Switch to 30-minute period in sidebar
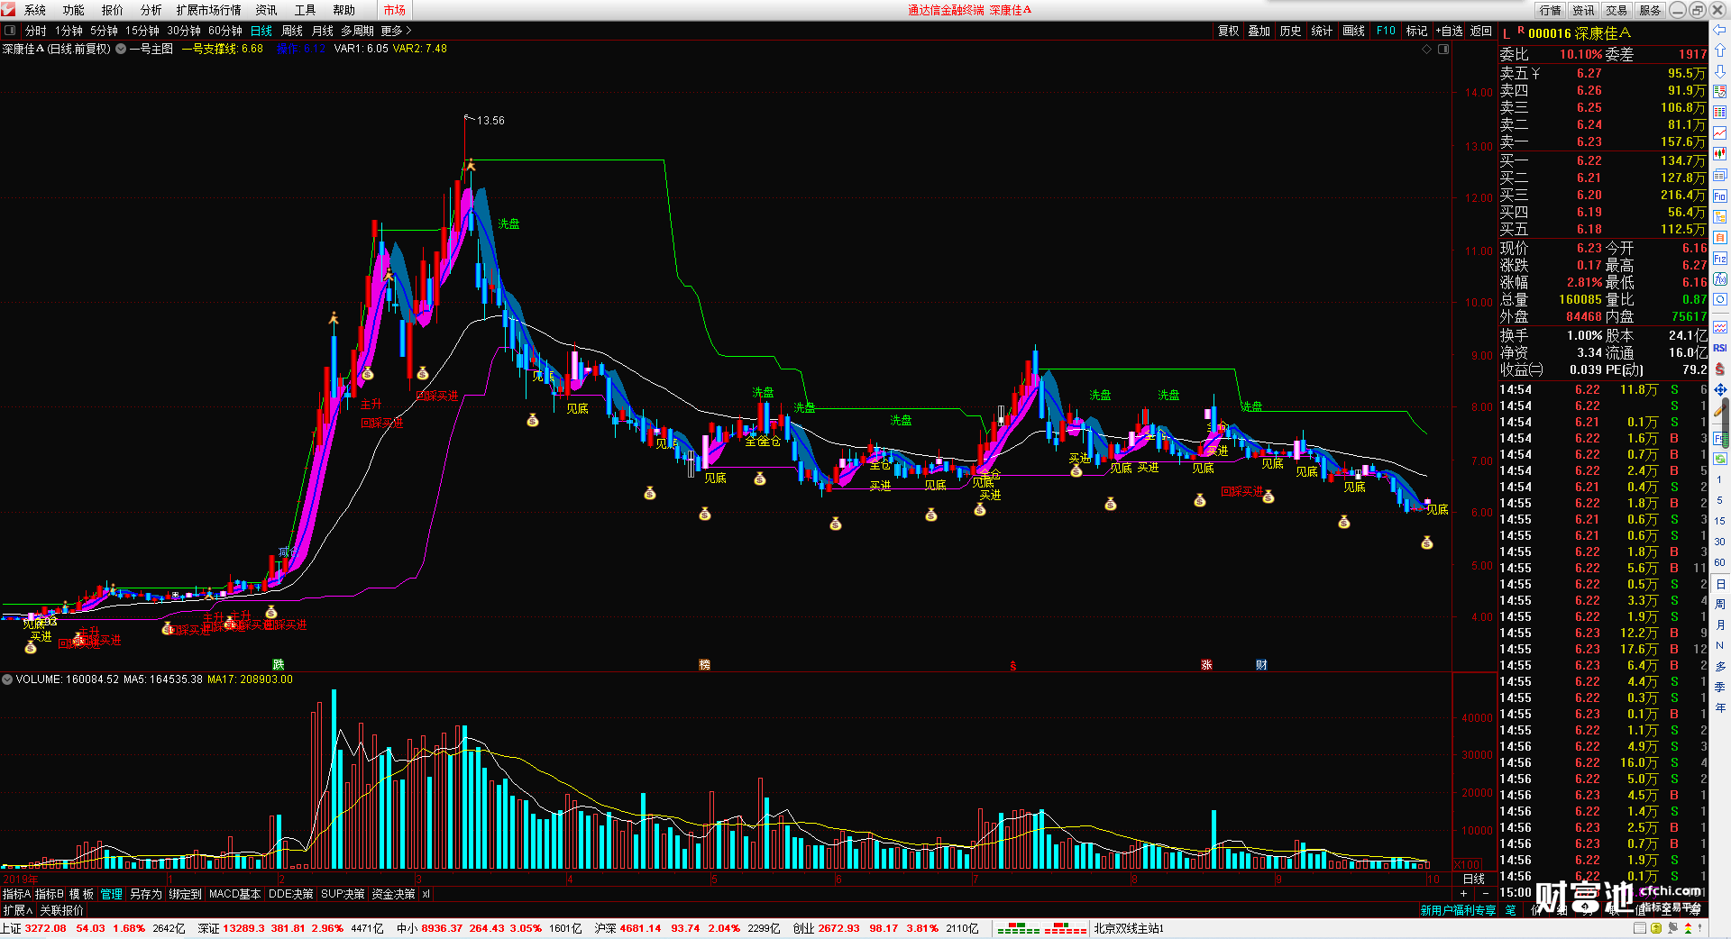 [x=1720, y=542]
